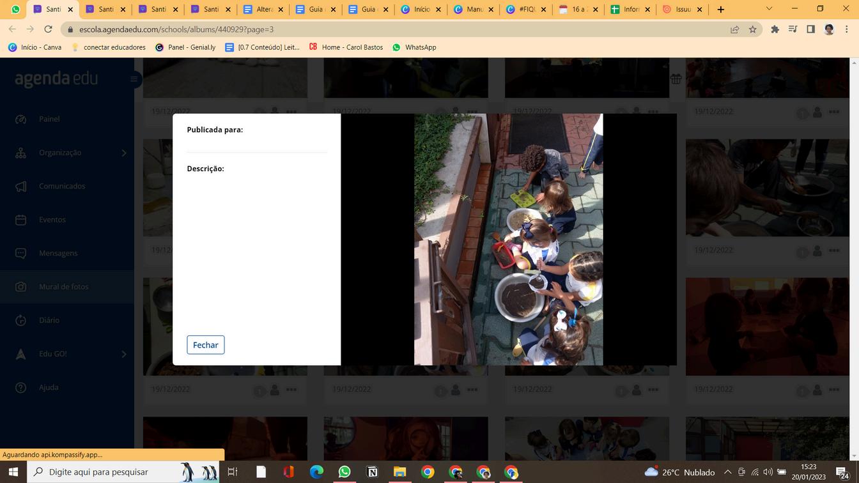
Task: Switch to the "#FIQU" tab
Action: [525, 10]
